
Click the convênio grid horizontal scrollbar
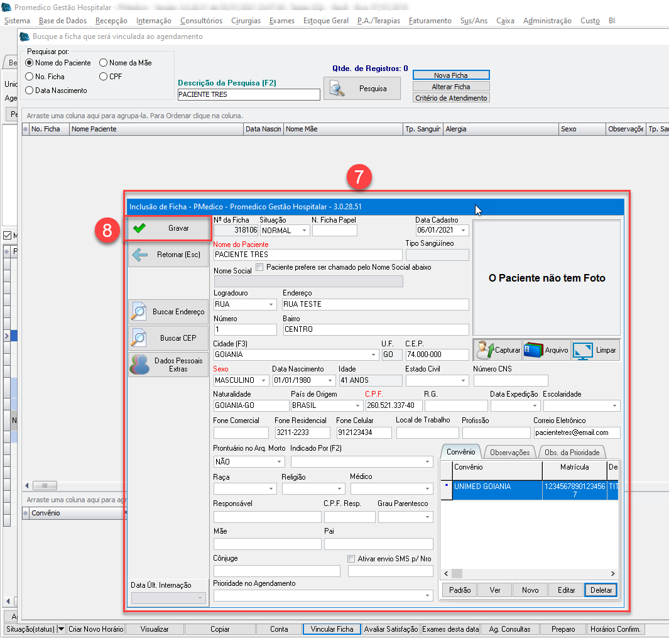530,574
